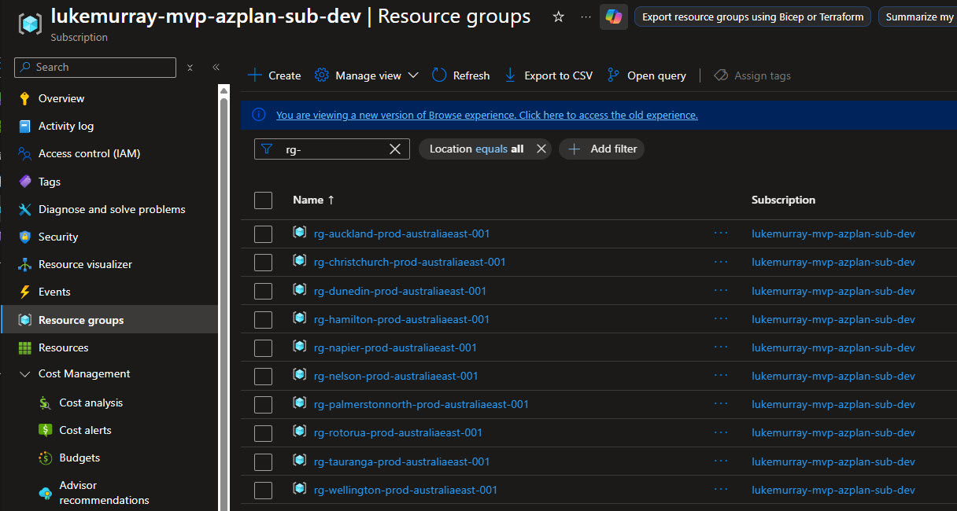Open Cost analysis in the sidebar
Image resolution: width=957 pixels, height=511 pixels.
(91, 402)
